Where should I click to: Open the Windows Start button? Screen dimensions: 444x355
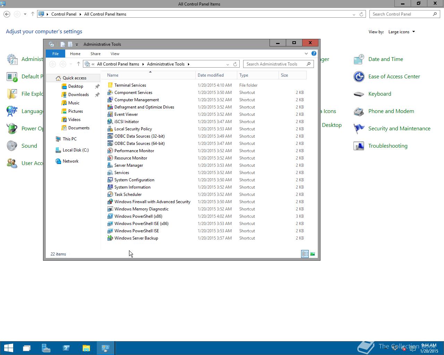[8, 348]
